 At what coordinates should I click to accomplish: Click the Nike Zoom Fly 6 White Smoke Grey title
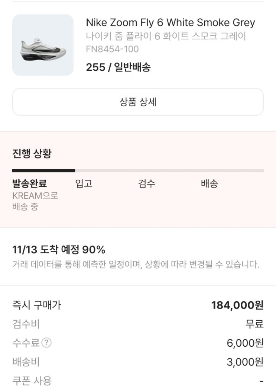[171, 23]
